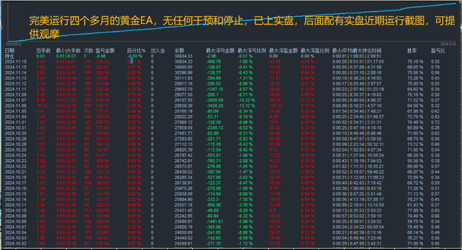Click max floating loss -1347.15 cell
Screen dimensions: 462x250
[215, 89]
